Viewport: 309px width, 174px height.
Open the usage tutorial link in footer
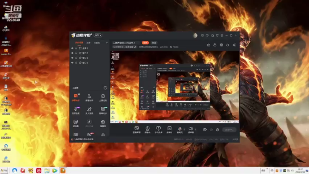(83, 139)
